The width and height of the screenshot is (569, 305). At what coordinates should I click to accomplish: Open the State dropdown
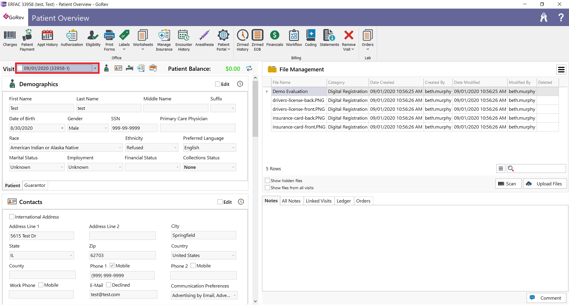[71, 255]
